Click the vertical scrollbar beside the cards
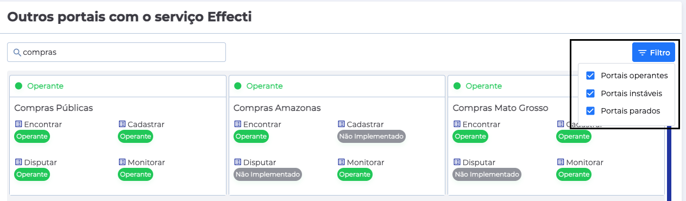 coord(669,163)
